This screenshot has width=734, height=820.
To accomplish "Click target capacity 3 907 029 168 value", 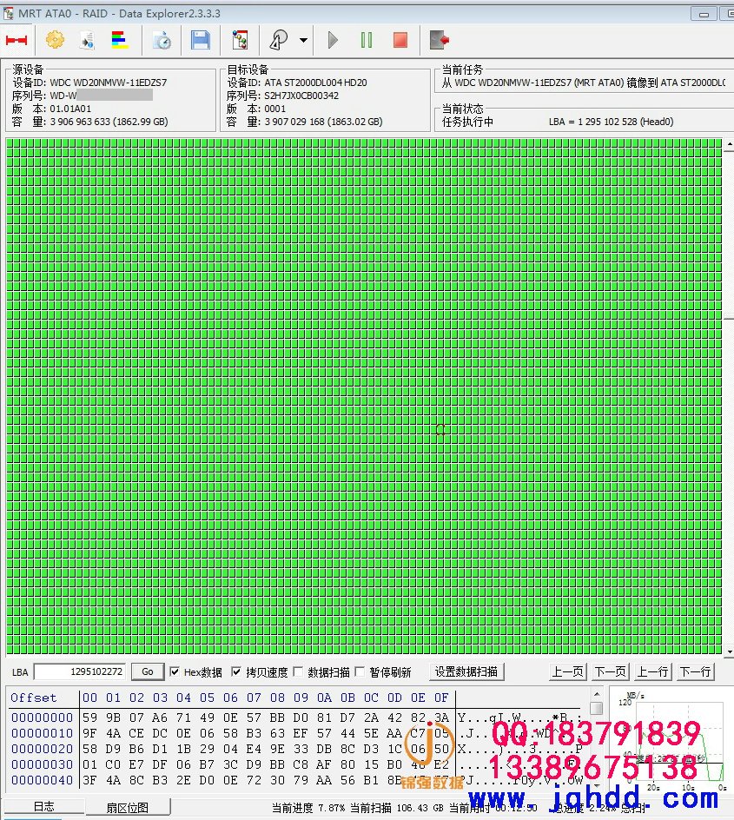I will (x=323, y=122).
